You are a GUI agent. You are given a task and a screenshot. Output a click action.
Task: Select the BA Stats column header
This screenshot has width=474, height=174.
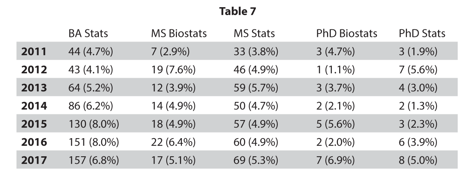(88, 34)
